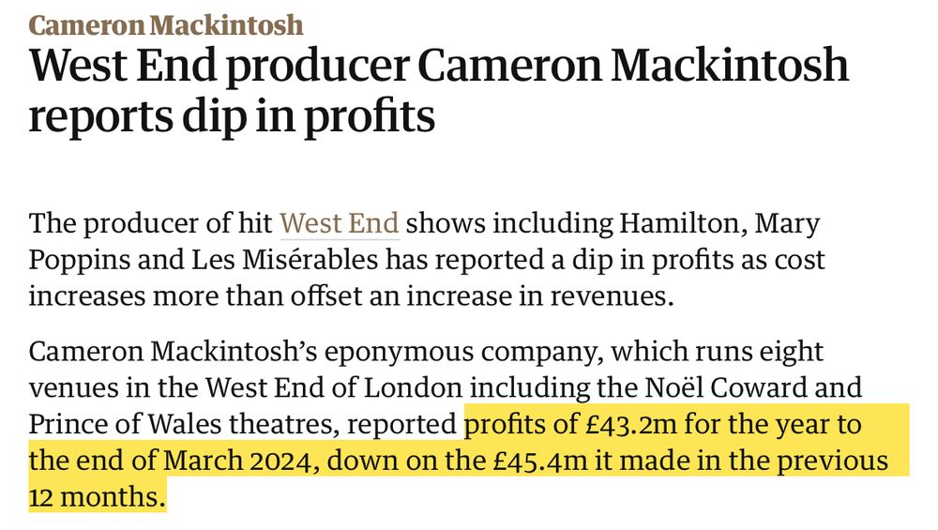The image size is (938, 530).
Task: Click the word Mackintosh in the headline
Action: 730,64
